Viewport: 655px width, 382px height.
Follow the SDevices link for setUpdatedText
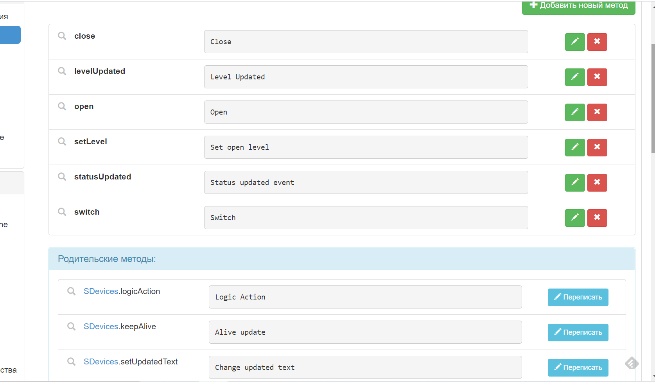click(100, 362)
